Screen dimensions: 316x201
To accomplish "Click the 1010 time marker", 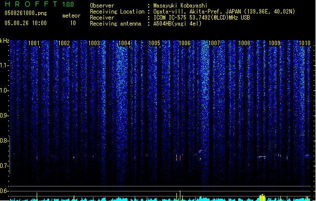I will click(304, 43).
